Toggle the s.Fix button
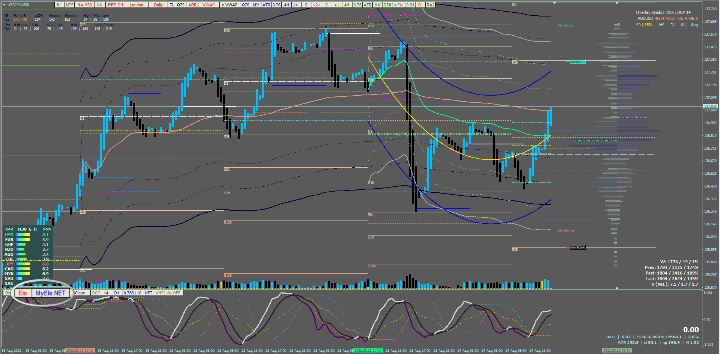This screenshot has width=720, height=354. click(398, 5)
